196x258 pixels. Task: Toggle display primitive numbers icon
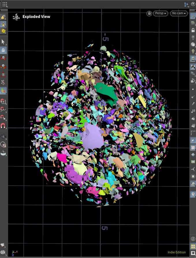(193, 126)
